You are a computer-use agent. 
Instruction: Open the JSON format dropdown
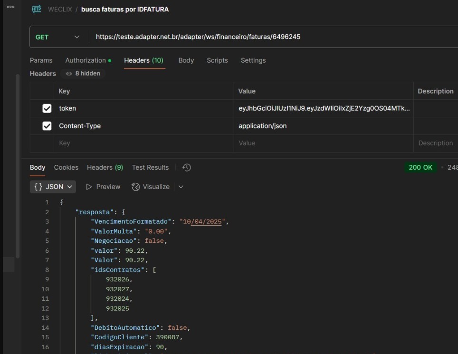(53, 187)
